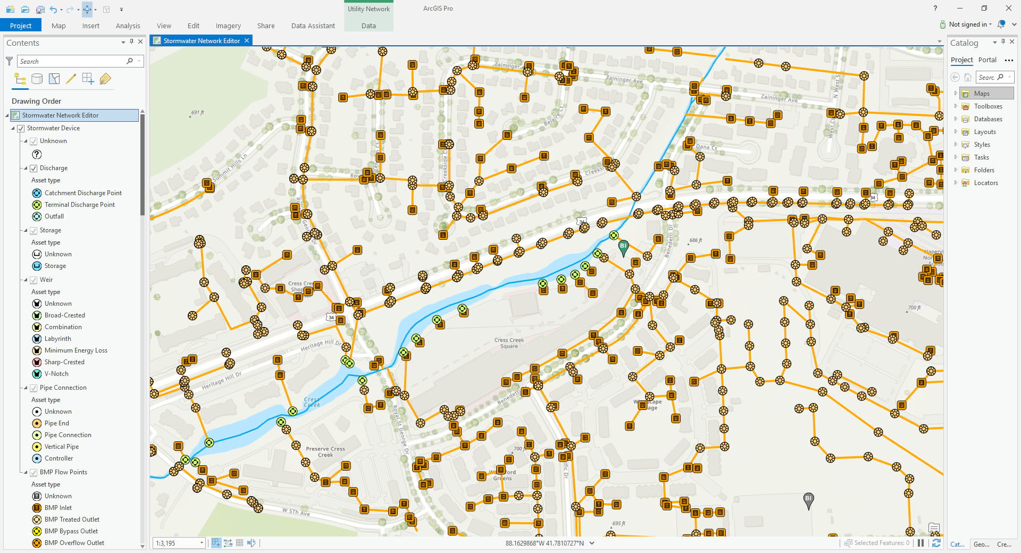Toggle the Discharge layer checkbox
The image size is (1021, 553).
(x=34, y=168)
